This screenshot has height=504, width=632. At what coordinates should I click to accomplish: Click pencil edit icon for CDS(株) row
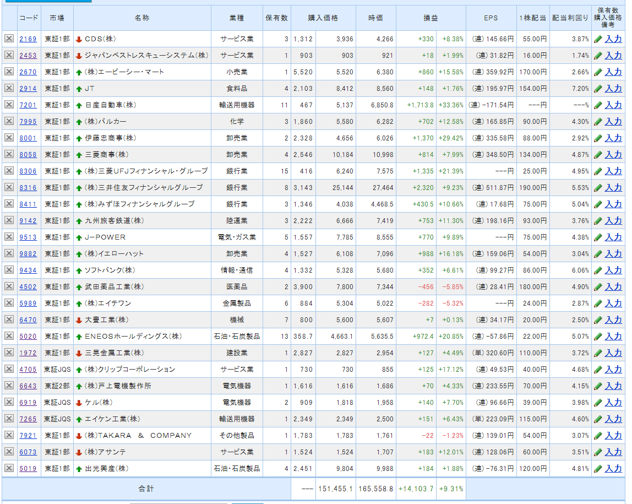tap(598, 39)
